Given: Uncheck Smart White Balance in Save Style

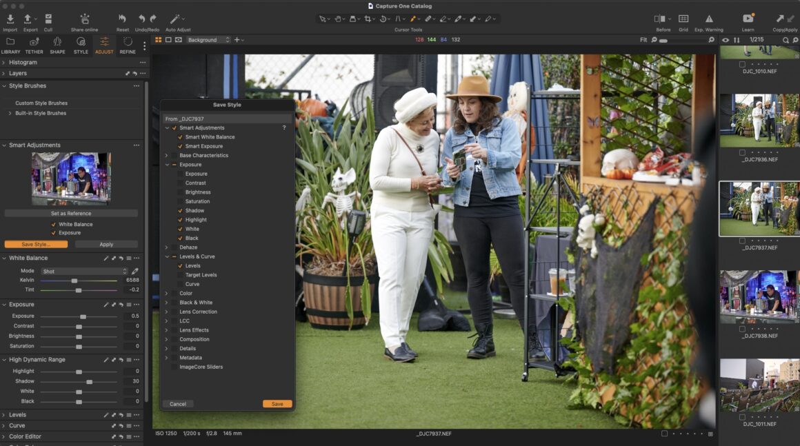Looking at the screenshot, I should 180,137.
